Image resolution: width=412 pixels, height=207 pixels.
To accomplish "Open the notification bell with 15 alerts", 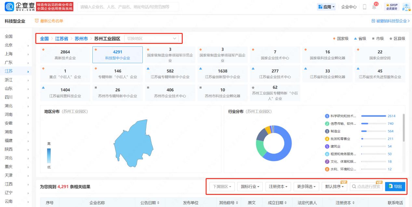I will point(374,6).
